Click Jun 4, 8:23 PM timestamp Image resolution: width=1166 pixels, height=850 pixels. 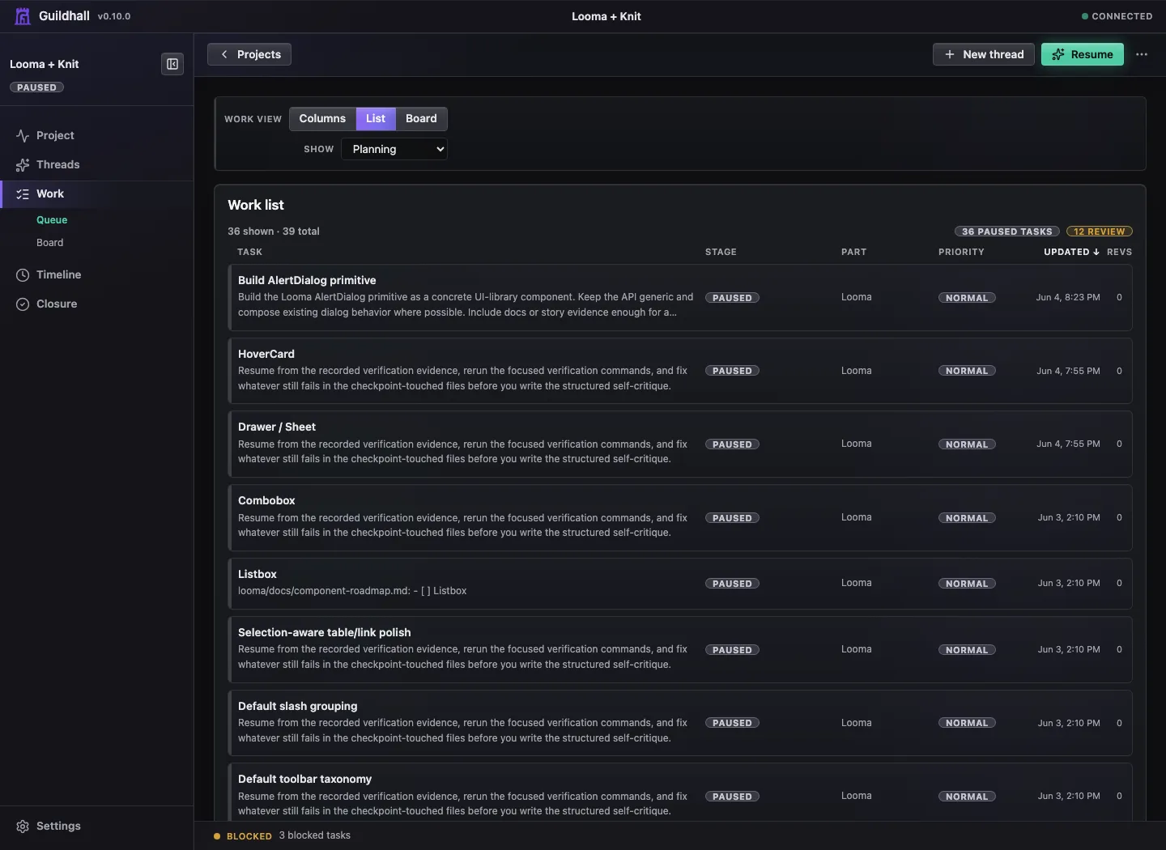[1068, 297]
